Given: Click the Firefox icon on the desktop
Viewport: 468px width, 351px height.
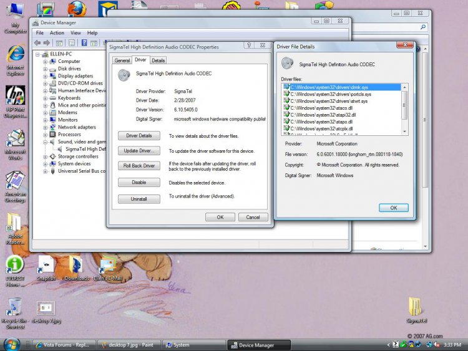Looking at the screenshot, I should point(77,8).
